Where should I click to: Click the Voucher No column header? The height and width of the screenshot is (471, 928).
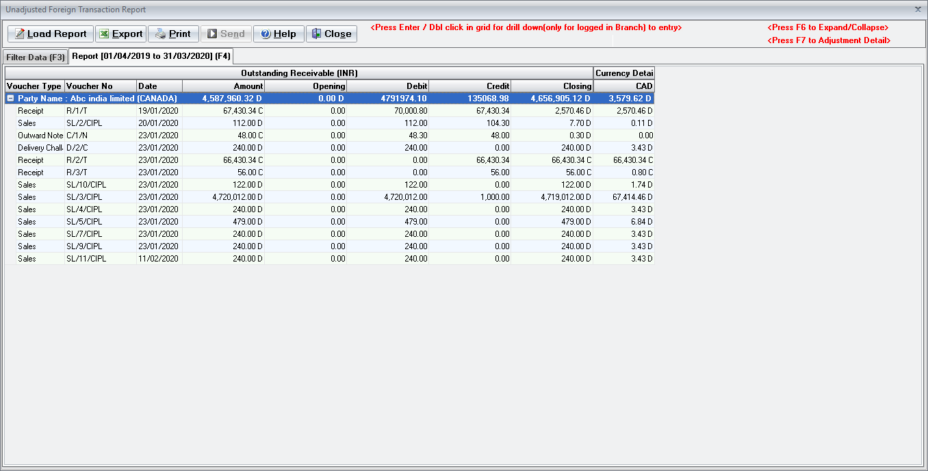coord(100,86)
